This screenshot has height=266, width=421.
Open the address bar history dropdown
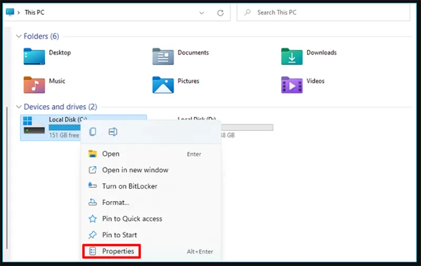(x=202, y=13)
